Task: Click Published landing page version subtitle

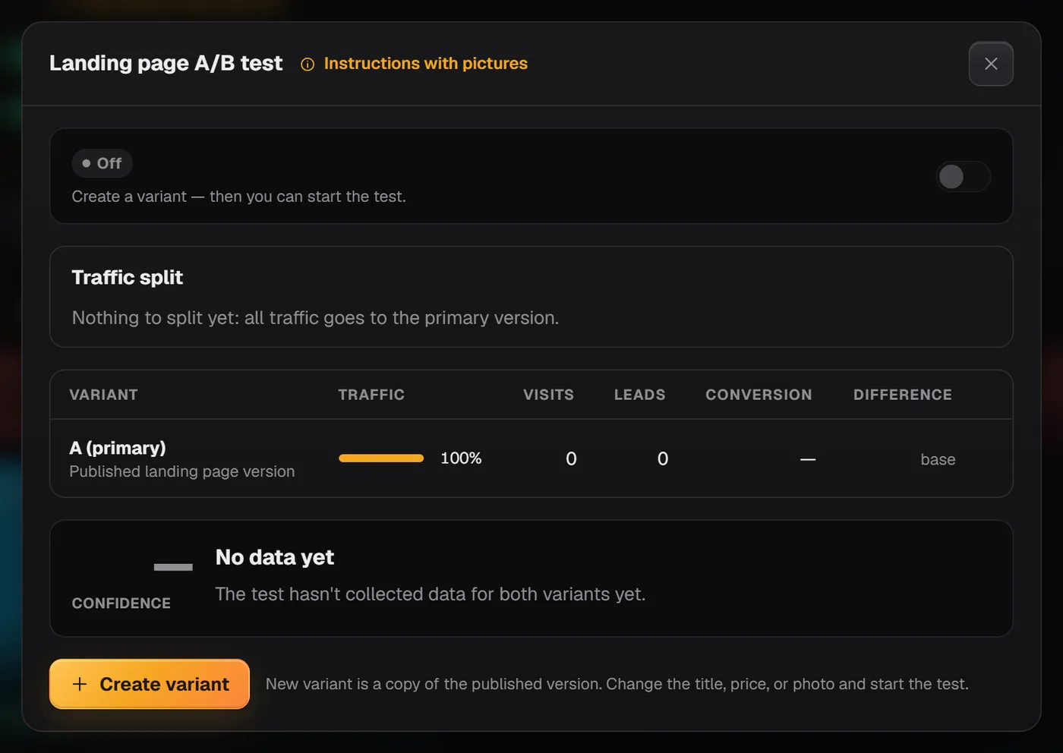Action: point(181,471)
